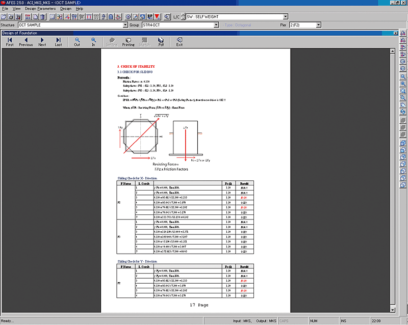Click the open folder icon in the main toolbar
The width and height of the screenshot is (408, 325).
[4, 17]
